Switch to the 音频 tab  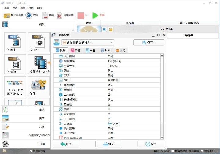(75, 50)
